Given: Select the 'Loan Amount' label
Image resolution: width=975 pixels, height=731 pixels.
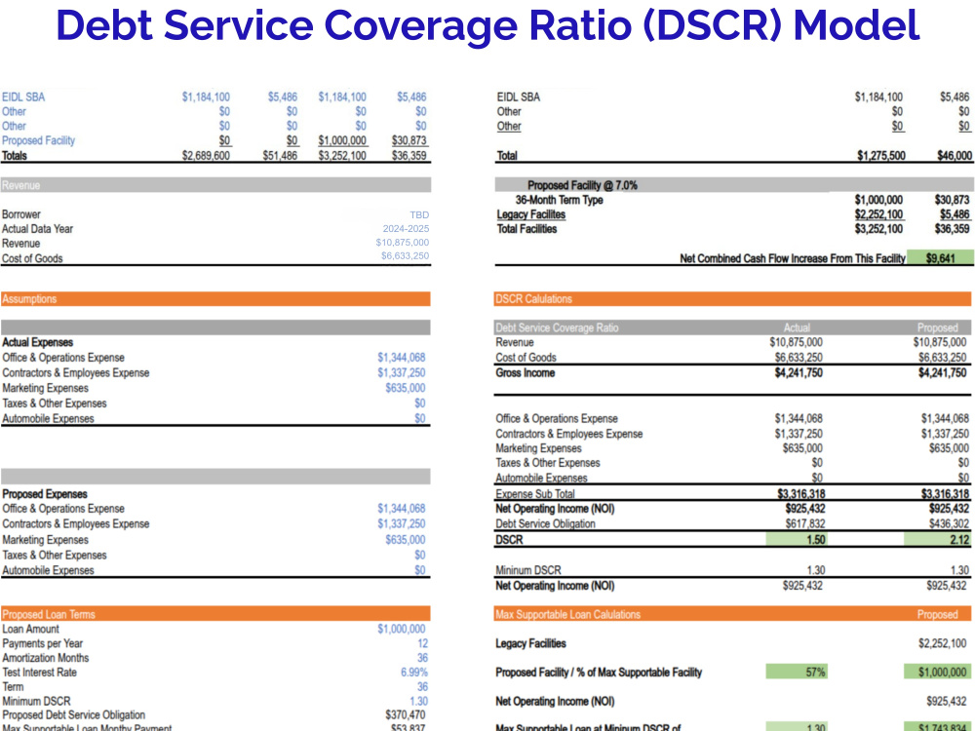Looking at the screenshot, I should 30,629.
